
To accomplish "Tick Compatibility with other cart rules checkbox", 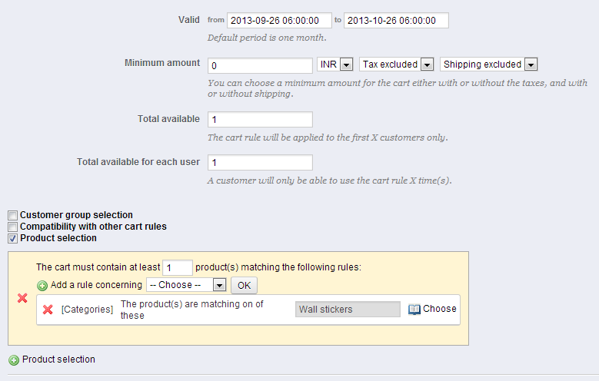I will (x=12, y=227).
